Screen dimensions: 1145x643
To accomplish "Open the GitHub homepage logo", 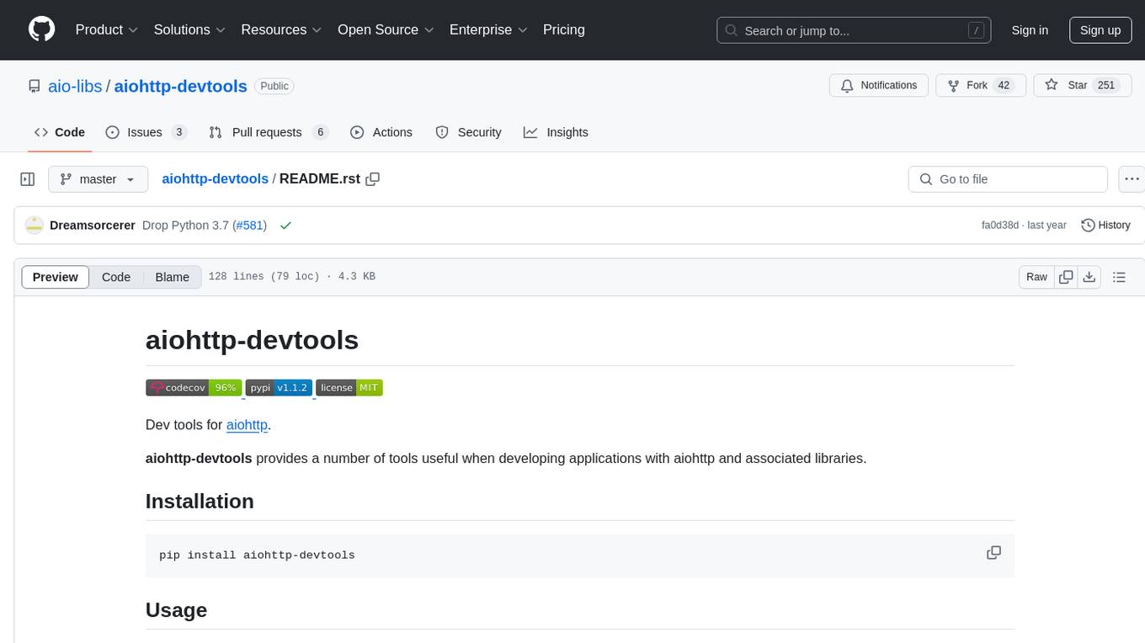I will tap(41, 29).
